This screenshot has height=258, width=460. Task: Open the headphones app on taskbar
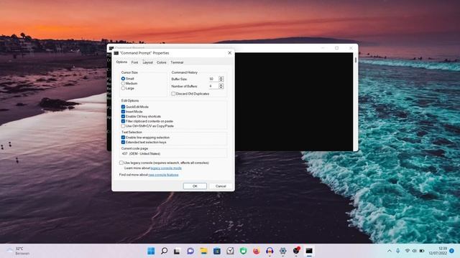tap(270, 251)
